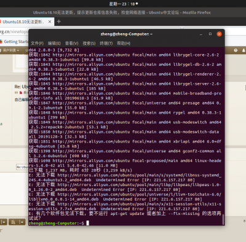This screenshot has width=246, height=242.
Task: Click the clock 星期一 23:18 in top bar
Action: click(x=124, y=4)
